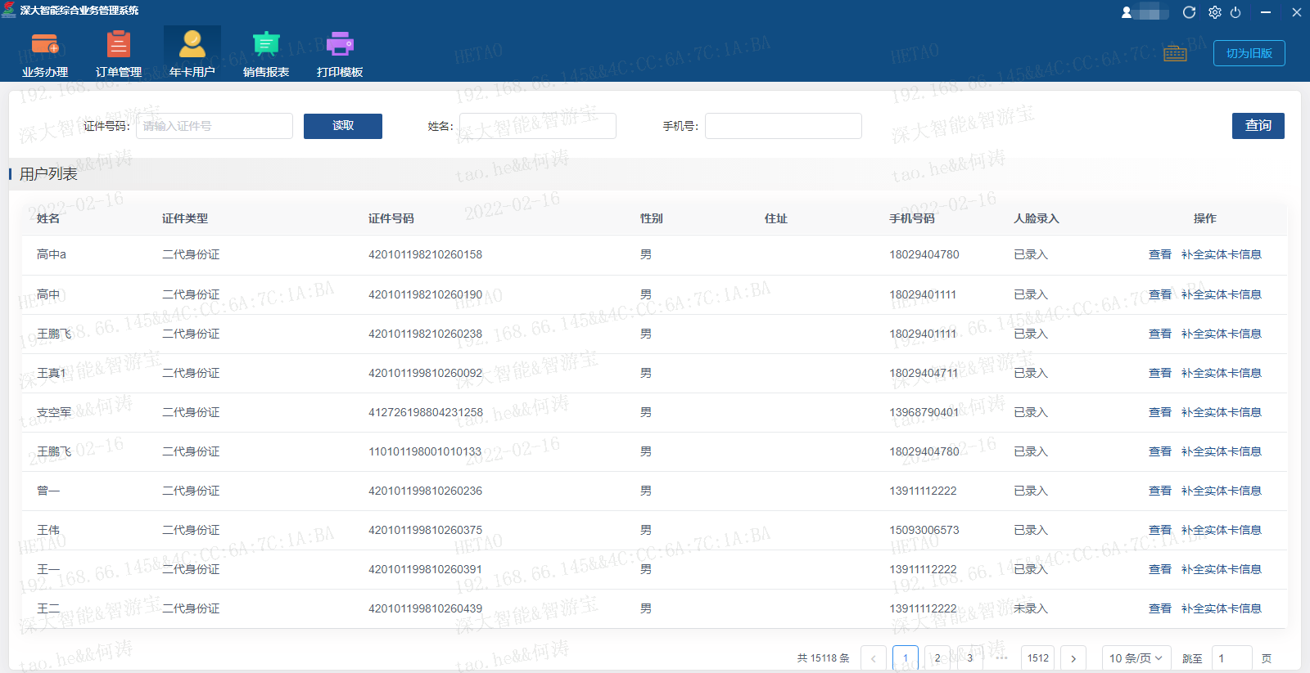Screen dimensions: 1310x673
Task: Click the refresh icon in title bar
Action: coord(1189,12)
